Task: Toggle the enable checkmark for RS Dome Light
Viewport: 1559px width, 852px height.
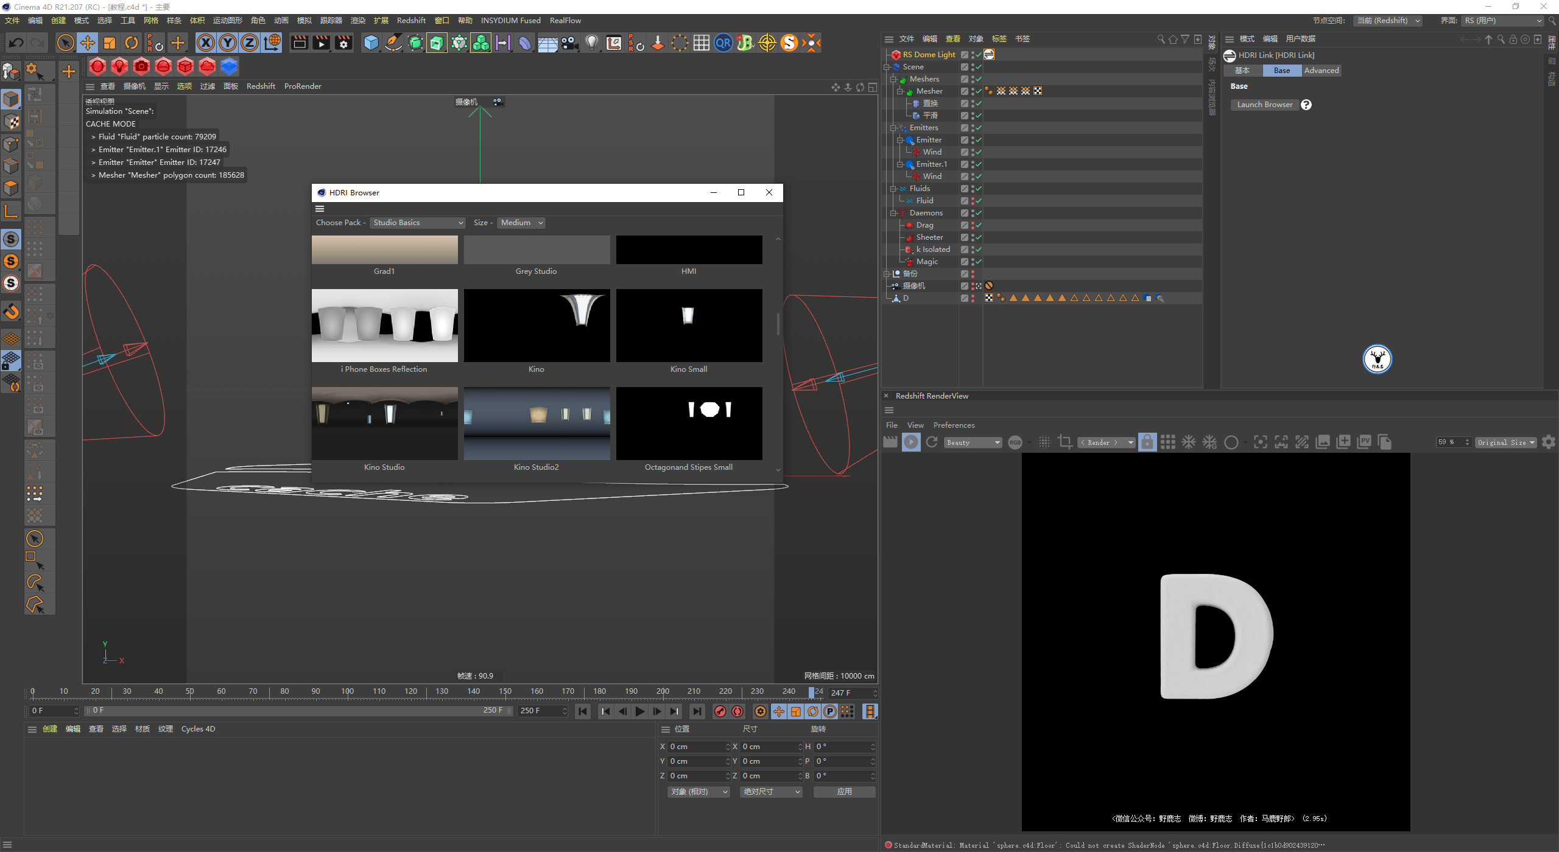Action: [978, 55]
